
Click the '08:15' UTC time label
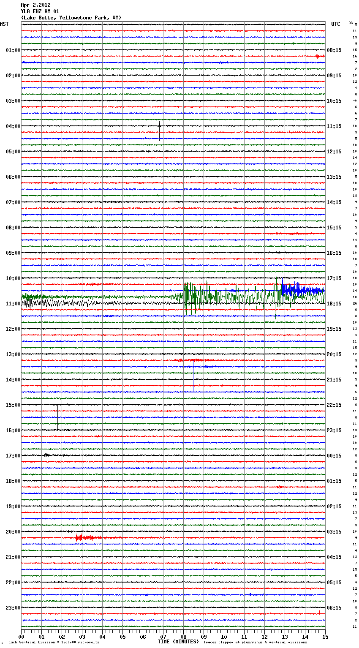(334, 50)
